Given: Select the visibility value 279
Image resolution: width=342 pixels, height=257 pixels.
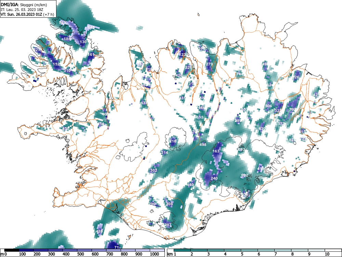Looking at the screenshot, I should [209, 64].
